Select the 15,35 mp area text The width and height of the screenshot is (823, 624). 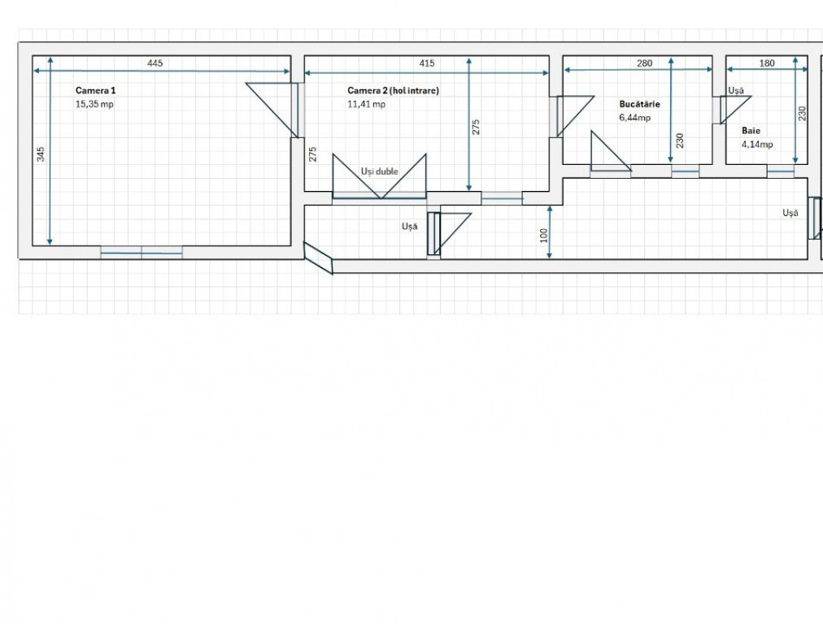pos(94,104)
